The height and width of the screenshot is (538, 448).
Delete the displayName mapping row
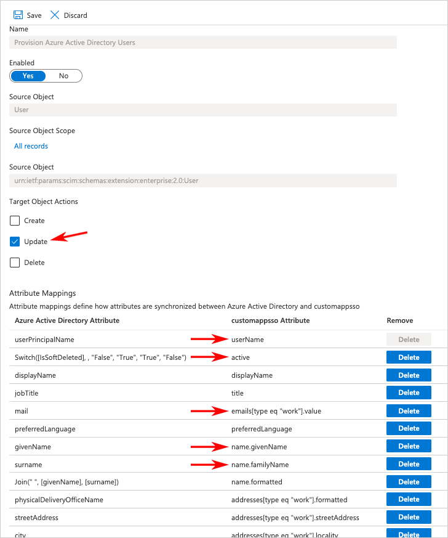click(x=409, y=375)
